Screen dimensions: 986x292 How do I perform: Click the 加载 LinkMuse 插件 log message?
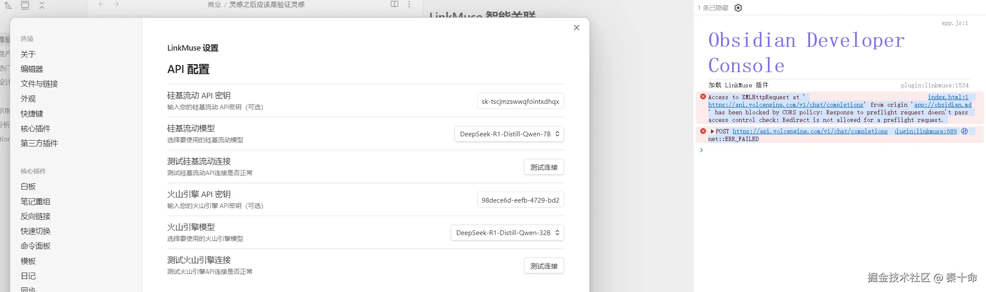(x=738, y=85)
